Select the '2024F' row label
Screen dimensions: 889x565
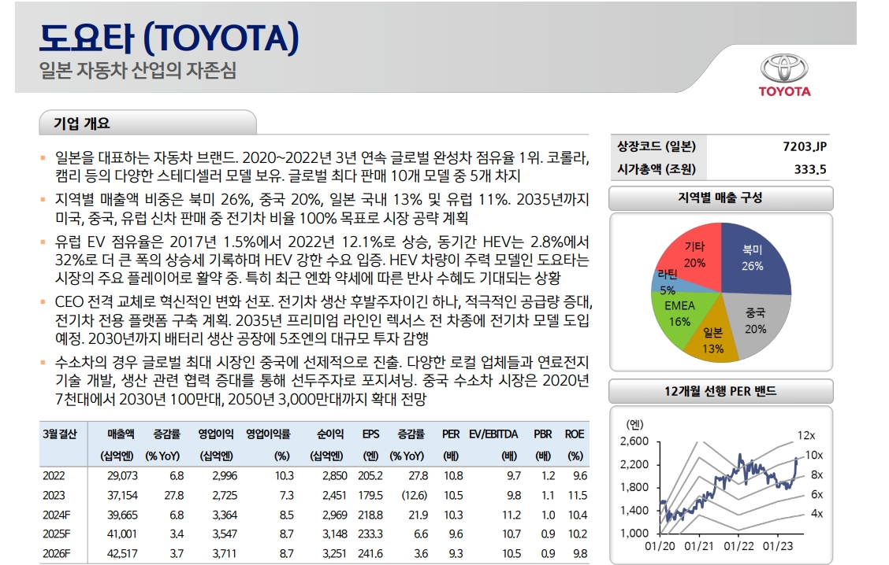point(57,515)
